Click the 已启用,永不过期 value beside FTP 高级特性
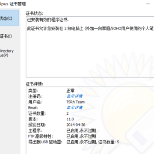Viewport: 154px width, 154px height. click(81, 136)
